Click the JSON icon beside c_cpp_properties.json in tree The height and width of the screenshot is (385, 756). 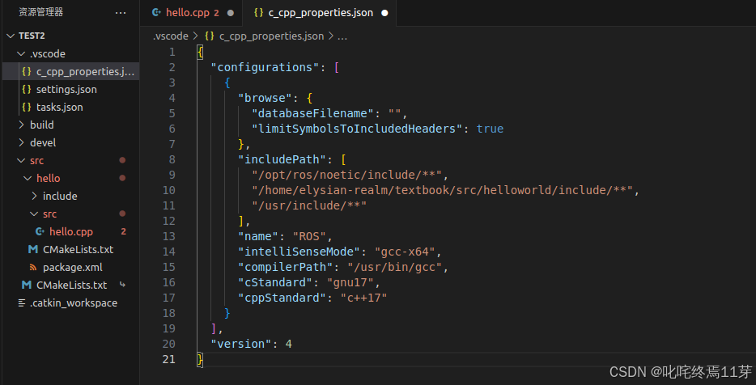pyautogui.click(x=27, y=72)
